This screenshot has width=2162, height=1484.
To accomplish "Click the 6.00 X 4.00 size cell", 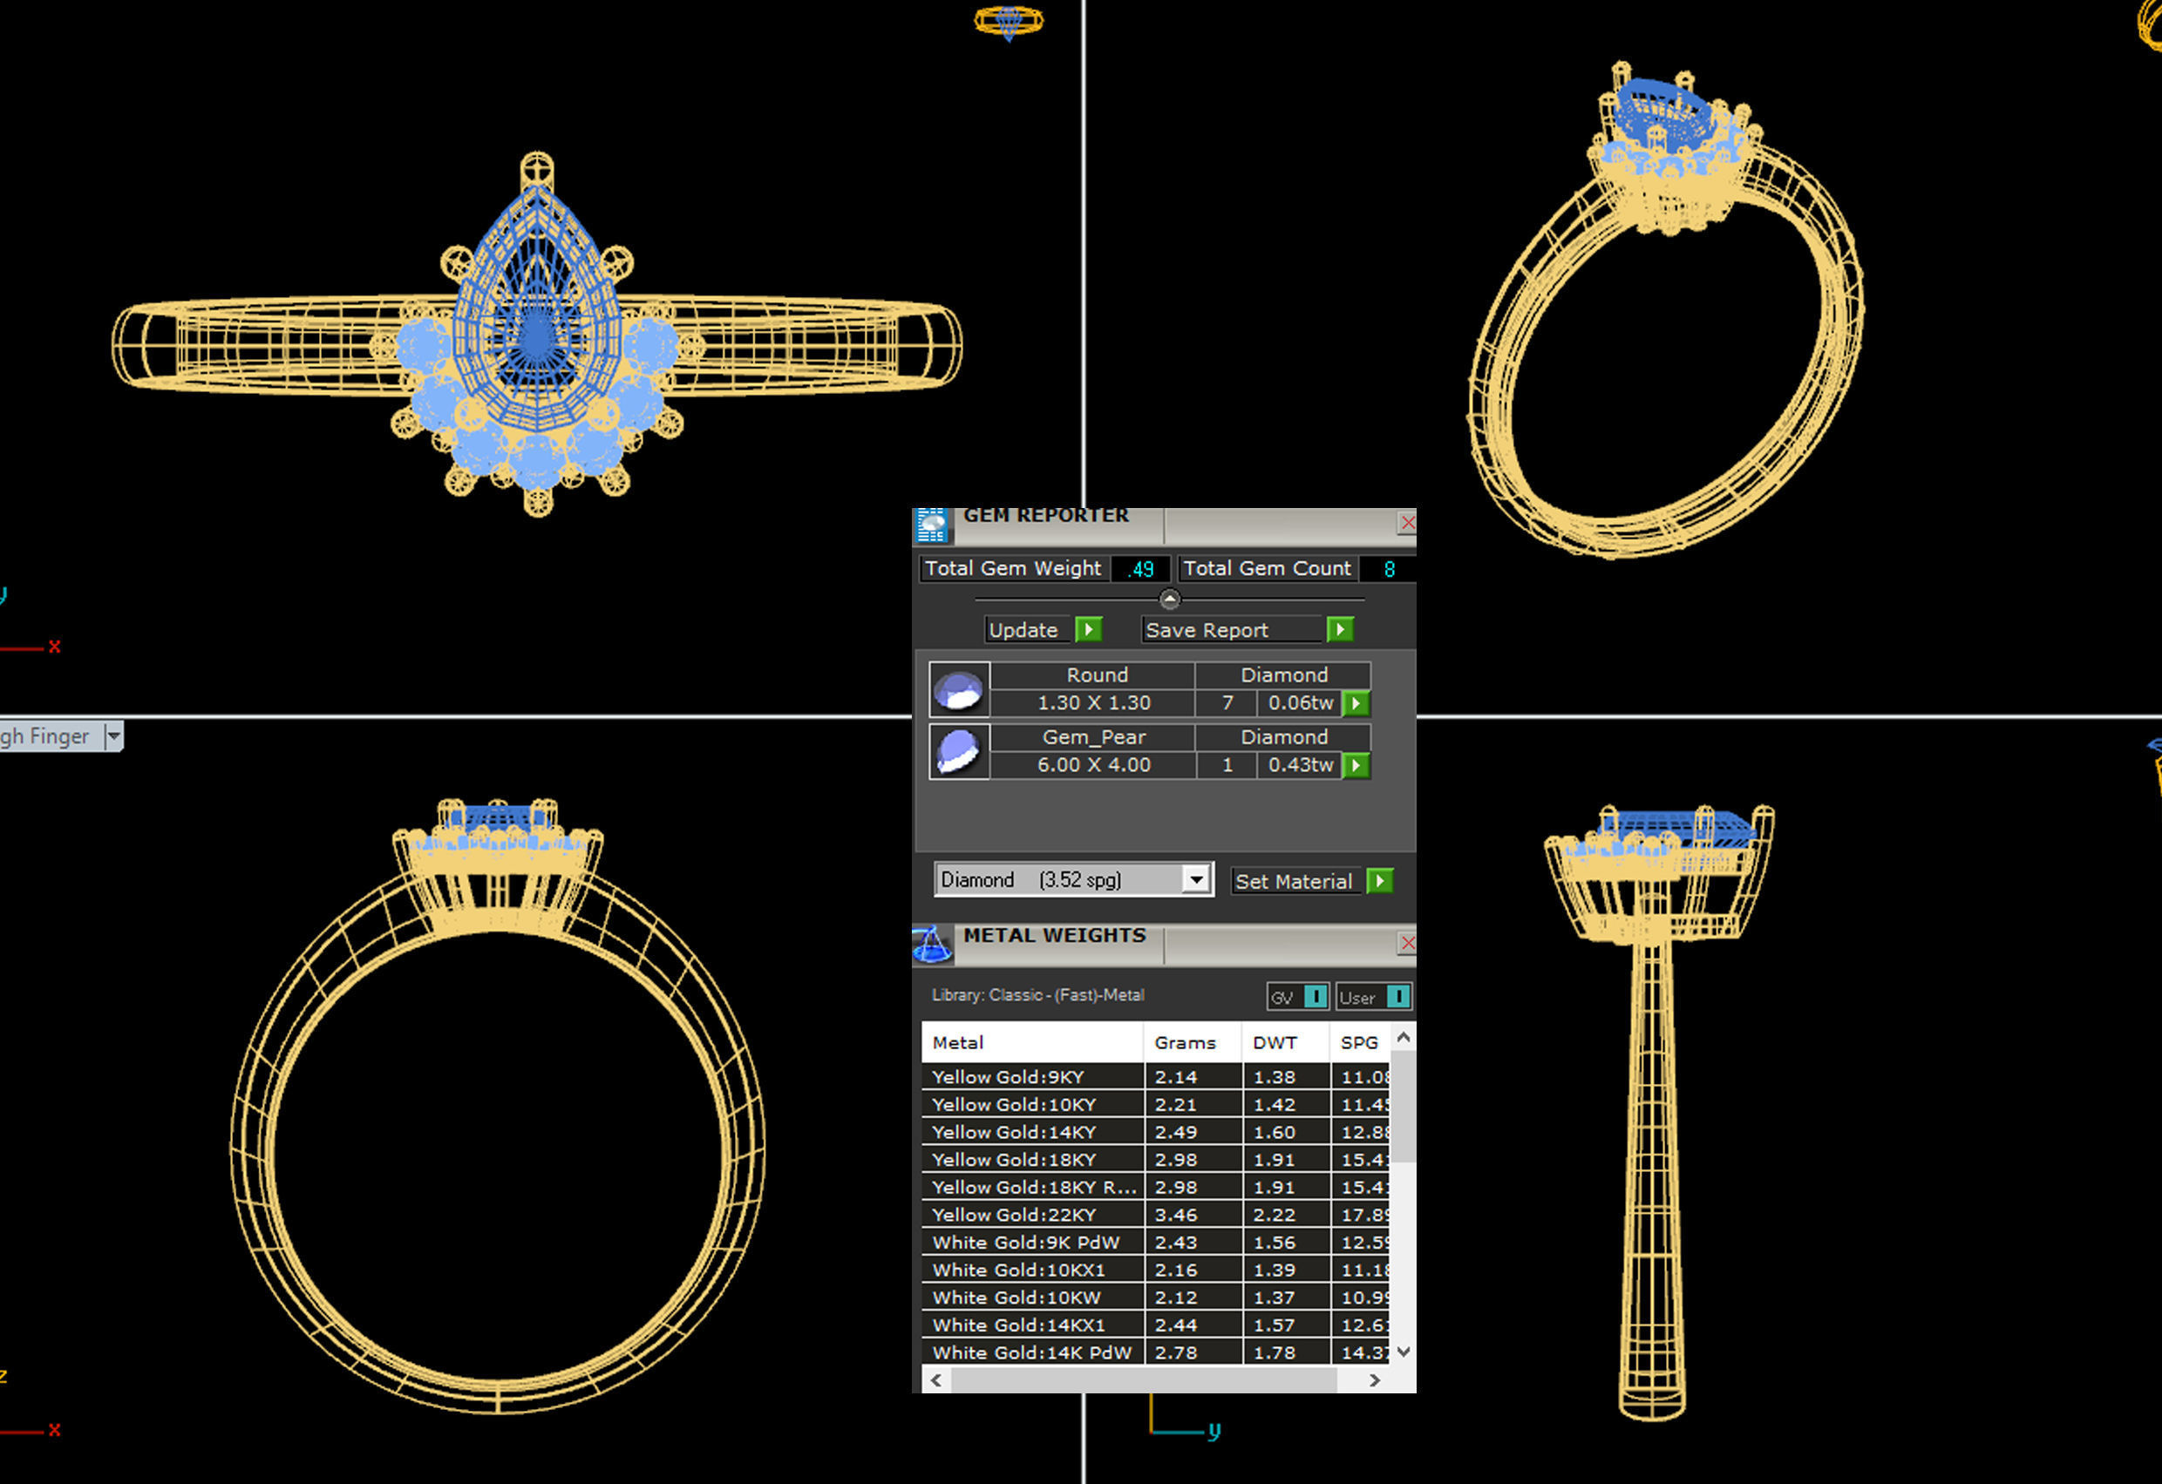I will click(x=1093, y=765).
